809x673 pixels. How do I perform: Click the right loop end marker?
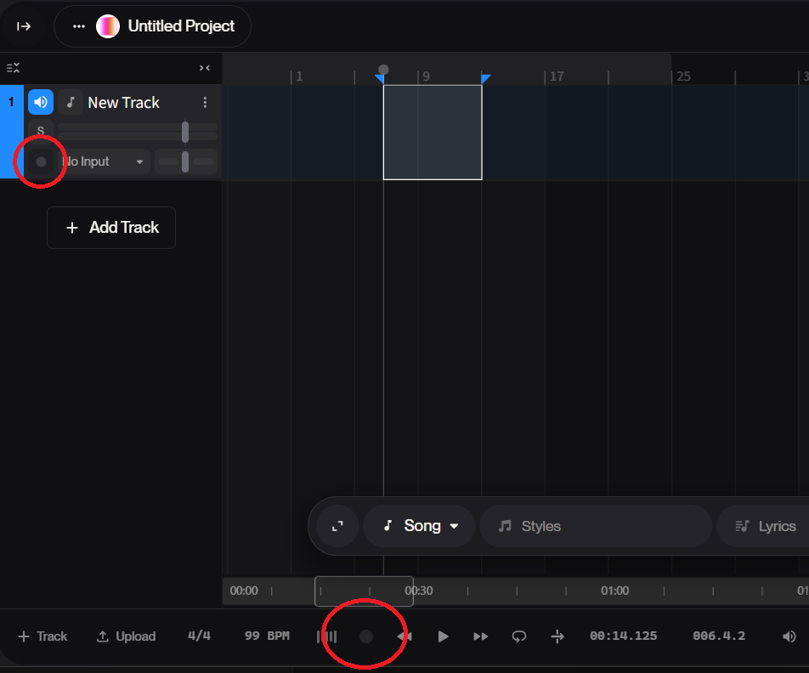[485, 78]
